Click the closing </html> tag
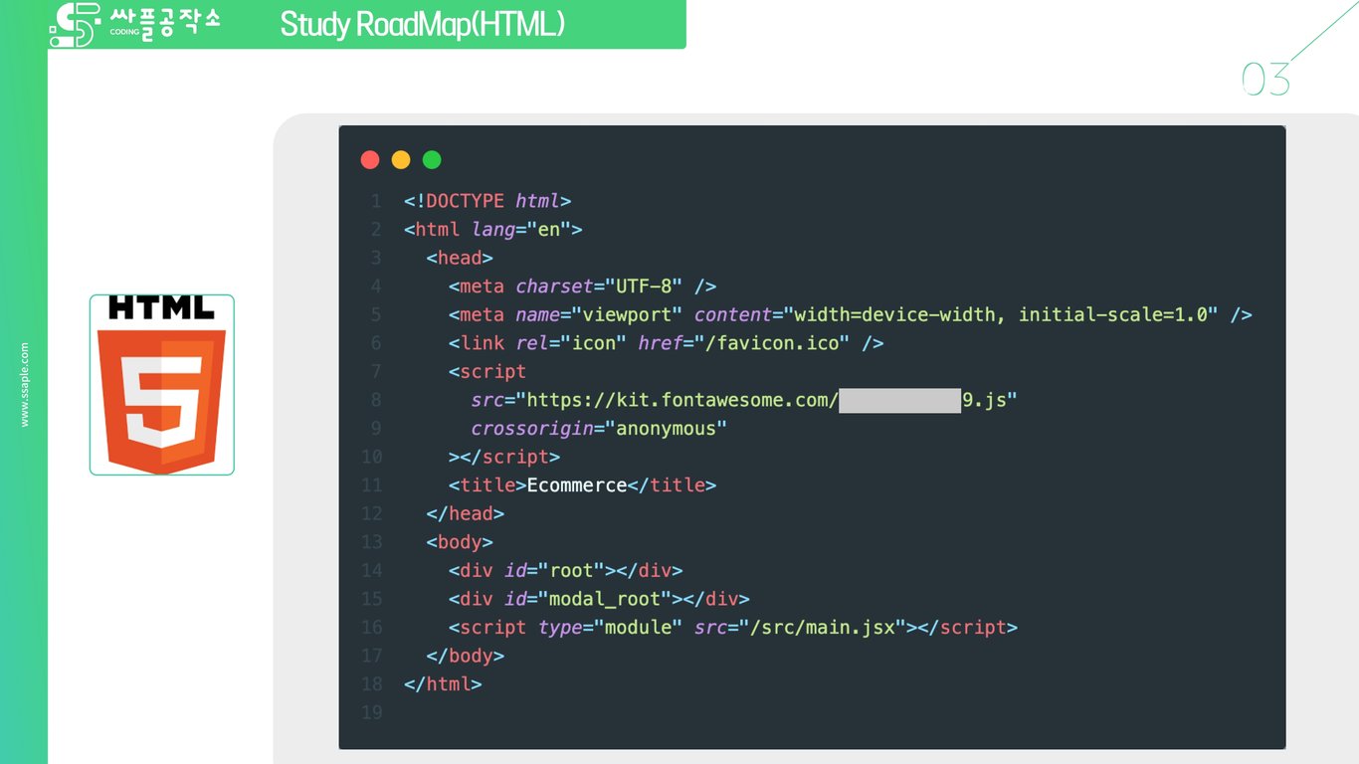Screen dimensions: 1359x764 tap(443, 684)
